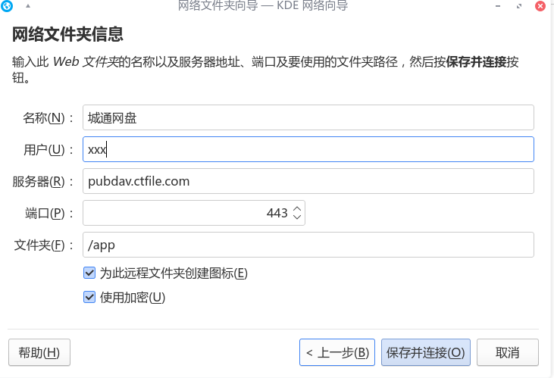Click the window title 网络文件夹向导 — KDE 网络向导
The height and width of the screenshot is (378, 554).
tap(263, 5)
